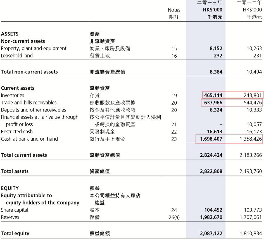
Task: Select the 2013 Trade and bills receivables 637,966
Action: [213, 103]
